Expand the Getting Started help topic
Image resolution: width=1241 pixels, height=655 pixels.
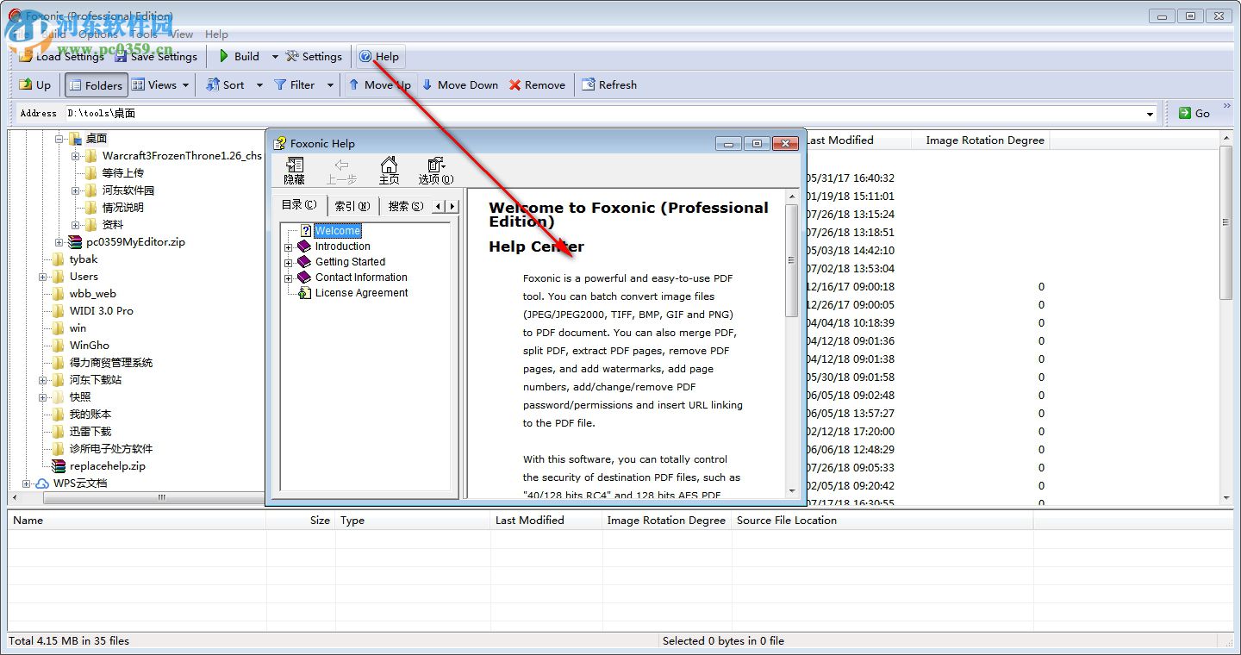288,262
